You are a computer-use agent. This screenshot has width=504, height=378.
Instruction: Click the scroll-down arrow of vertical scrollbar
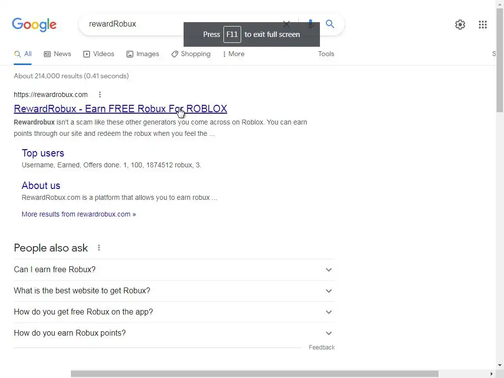point(500,365)
